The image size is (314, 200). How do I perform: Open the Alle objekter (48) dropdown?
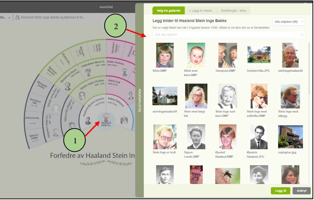tap(289, 22)
